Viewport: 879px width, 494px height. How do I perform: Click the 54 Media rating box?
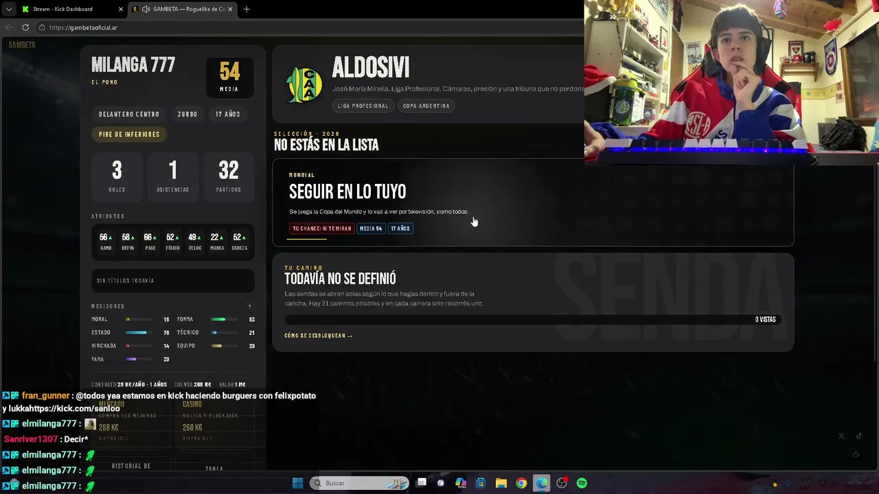tap(229, 78)
